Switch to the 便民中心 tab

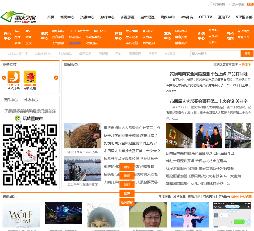coord(11,100)
